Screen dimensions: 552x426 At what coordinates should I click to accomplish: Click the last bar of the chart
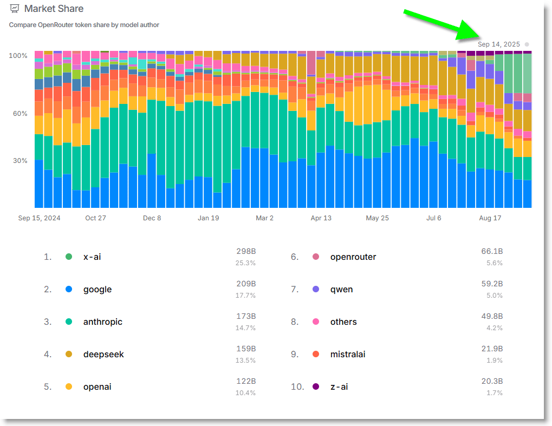coord(527,129)
